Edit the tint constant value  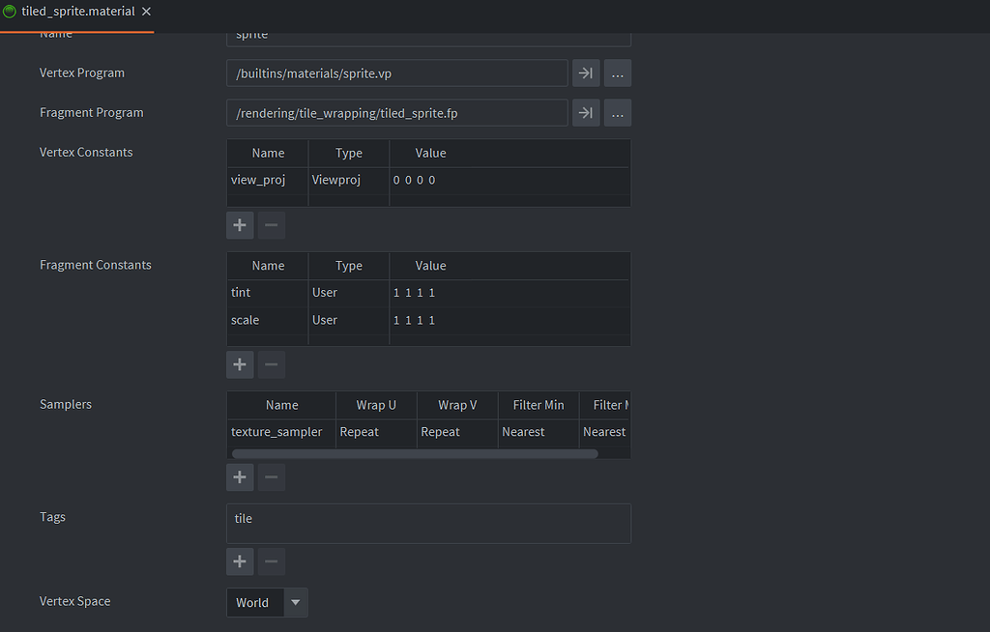click(414, 292)
